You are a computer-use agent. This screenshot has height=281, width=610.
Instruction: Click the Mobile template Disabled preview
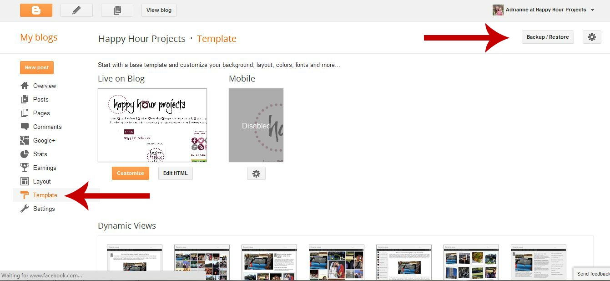click(256, 125)
